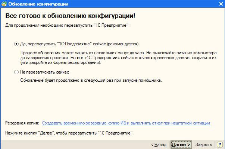Click the 'Закрыть' button

click(203, 145)
